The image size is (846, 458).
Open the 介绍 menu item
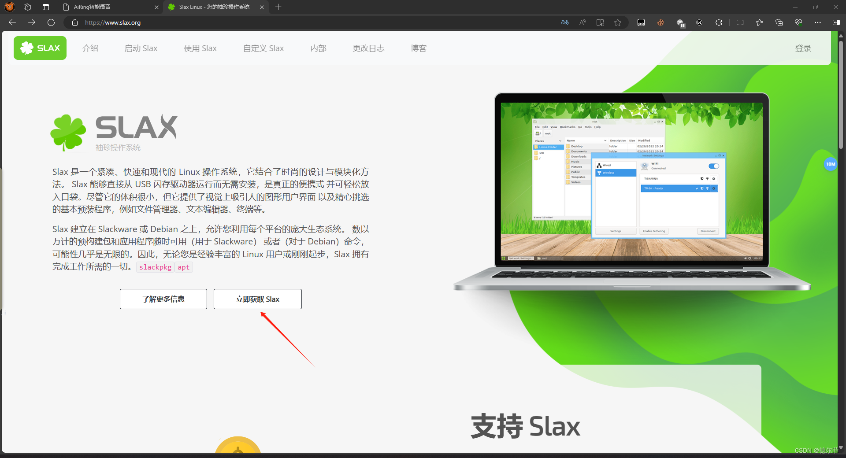90,48
